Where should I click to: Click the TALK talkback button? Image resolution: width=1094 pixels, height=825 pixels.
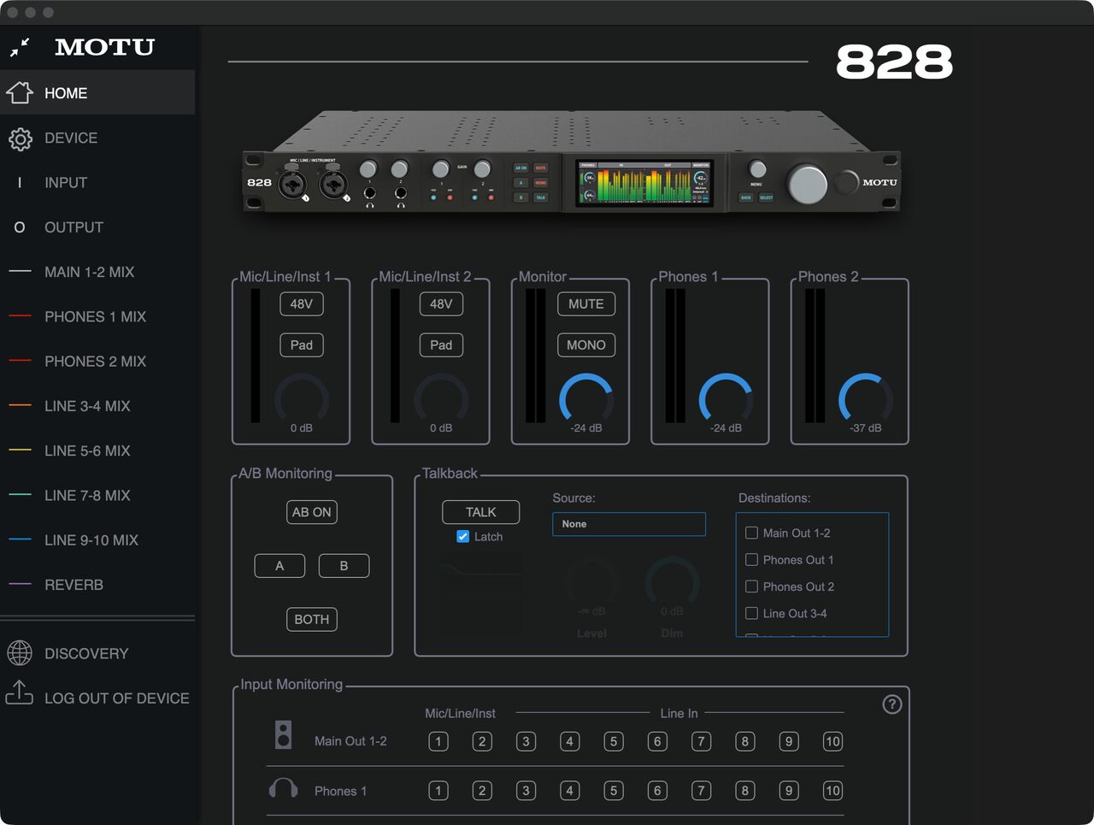pos(481,512)
